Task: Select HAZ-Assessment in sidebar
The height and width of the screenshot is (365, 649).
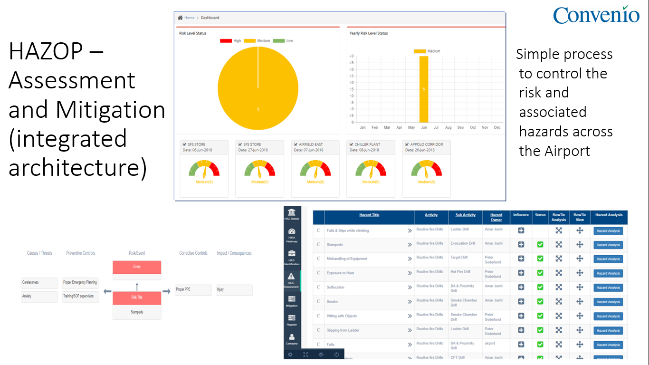Action: 292,280
